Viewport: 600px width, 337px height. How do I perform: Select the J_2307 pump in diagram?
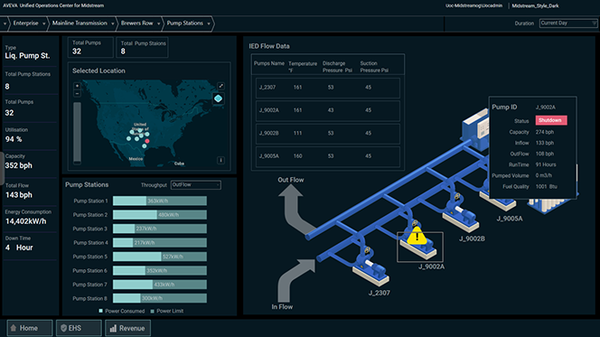coord(370,267)
